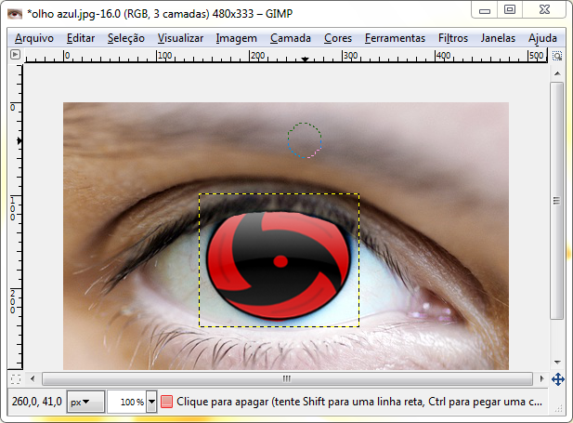Click the 100% zoom input field
Viewport: 573px width, 423px height.
pyautogui.click(x=127, y=402)
